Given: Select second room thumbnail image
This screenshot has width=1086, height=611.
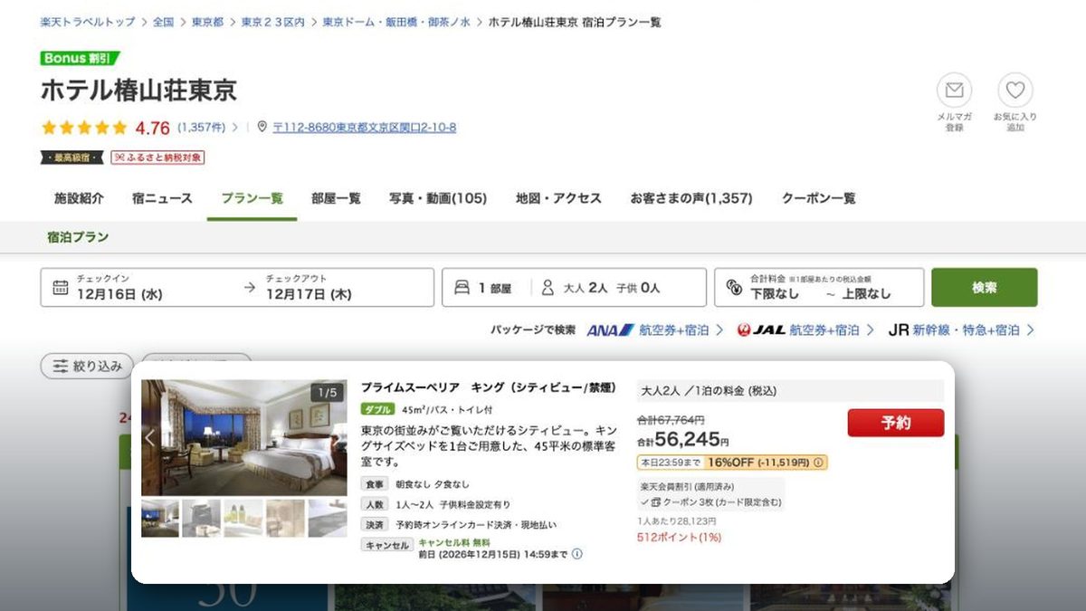Looking at the screenshot, I should coord(201,519).
